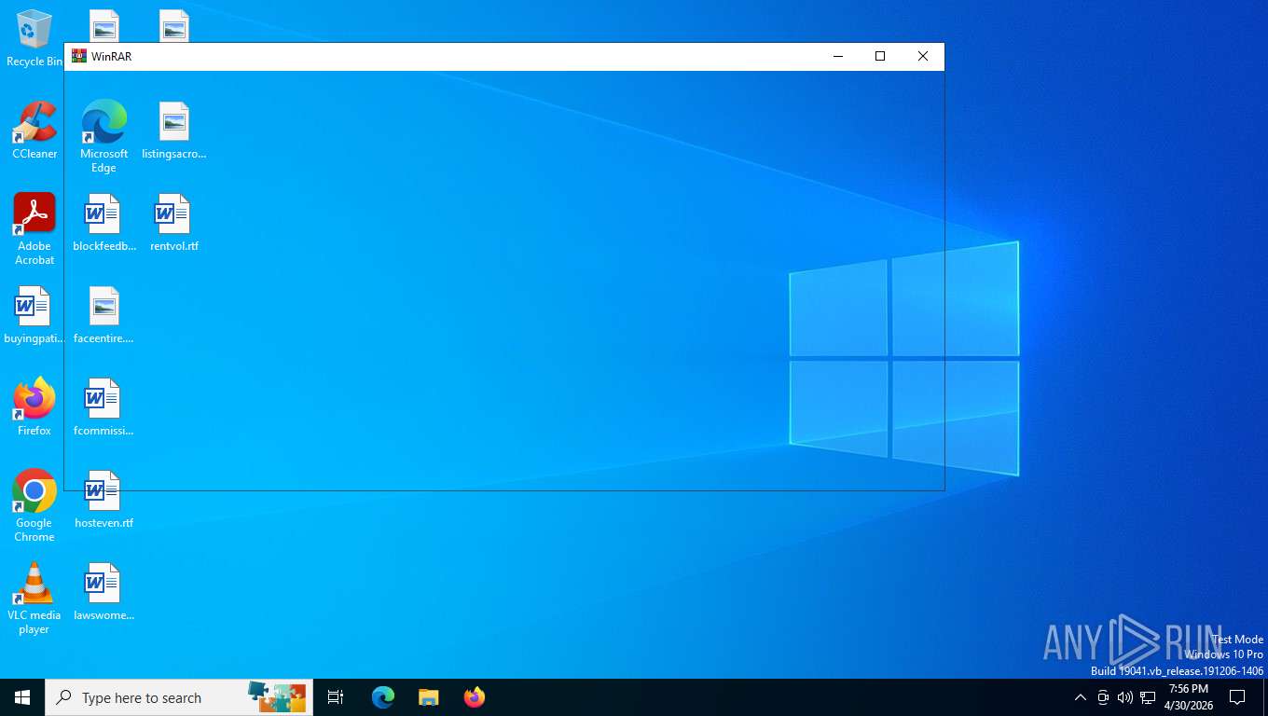
Task: Launch Firefox from the taskbar
Action: pos(474,697)
